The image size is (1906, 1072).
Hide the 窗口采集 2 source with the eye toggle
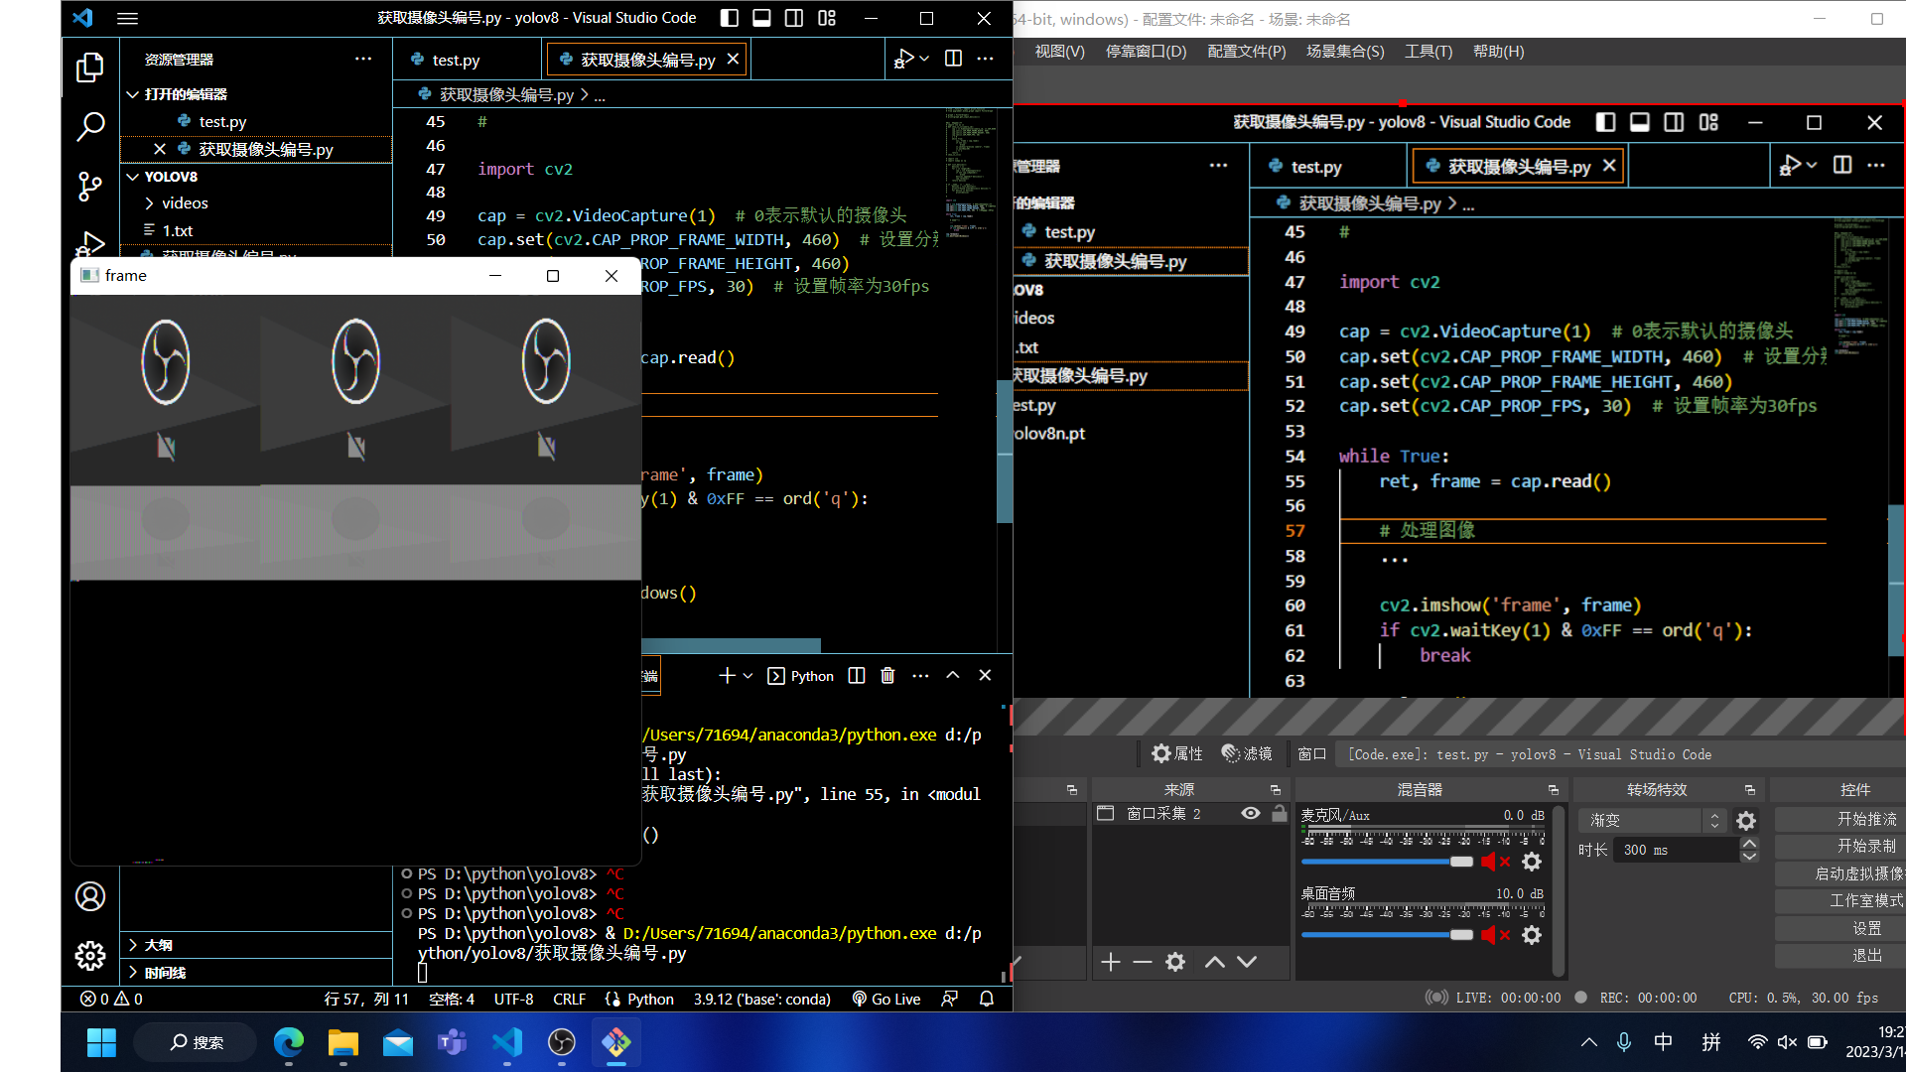click(1250, 812)
